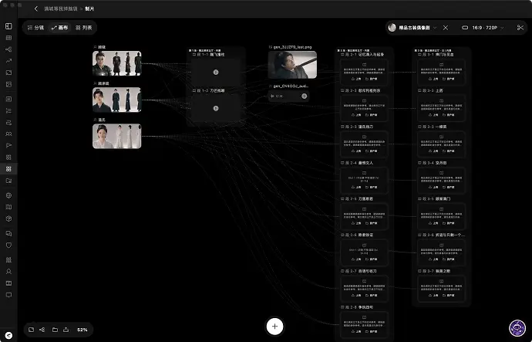Click the gen_OV4OOJ audio file name
Image resolution: width=532 pixels, height=342 pixels.
click(x=291, y=86)
